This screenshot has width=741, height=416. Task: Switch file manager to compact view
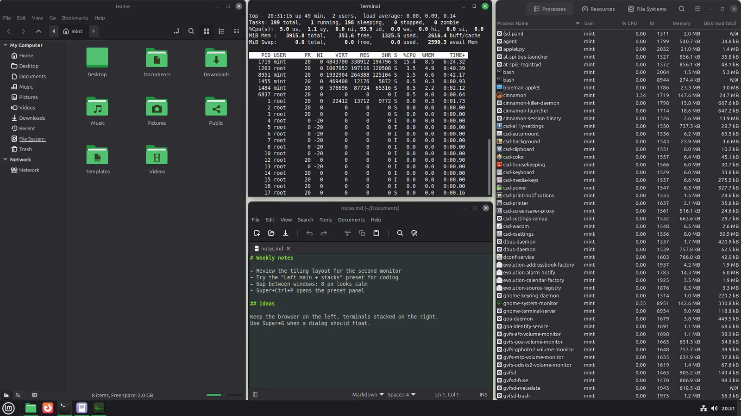click(x=237, y=31)
